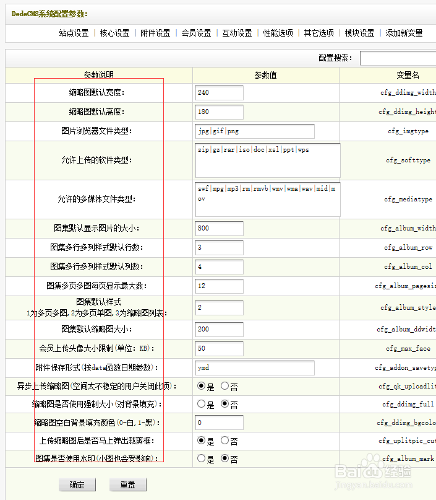Click the album page size field showing 12
436x500 pixels.
219,286
